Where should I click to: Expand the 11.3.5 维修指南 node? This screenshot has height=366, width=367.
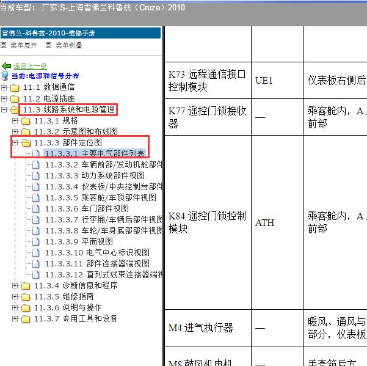coord(15,296)
